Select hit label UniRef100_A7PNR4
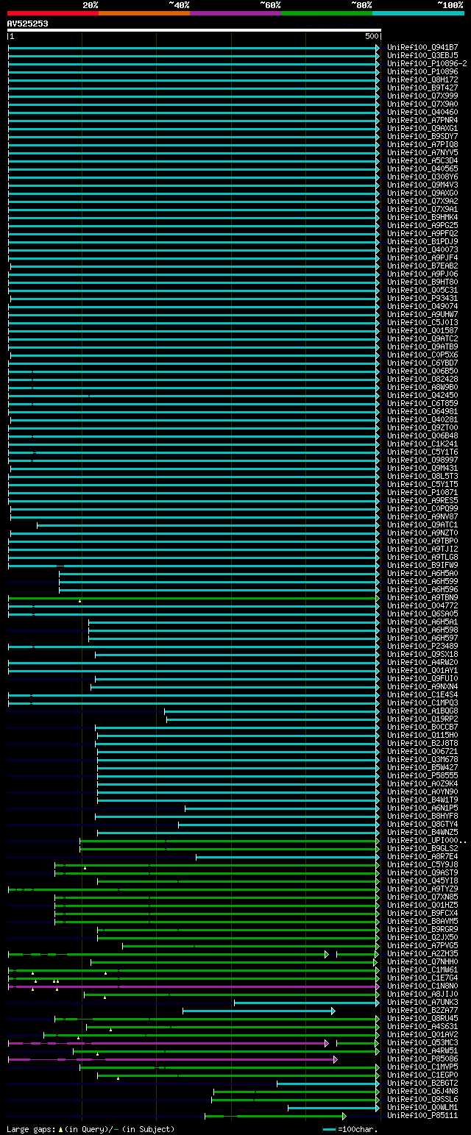The height and width of the screenshot is (1135, 471). tap(422, 121)
